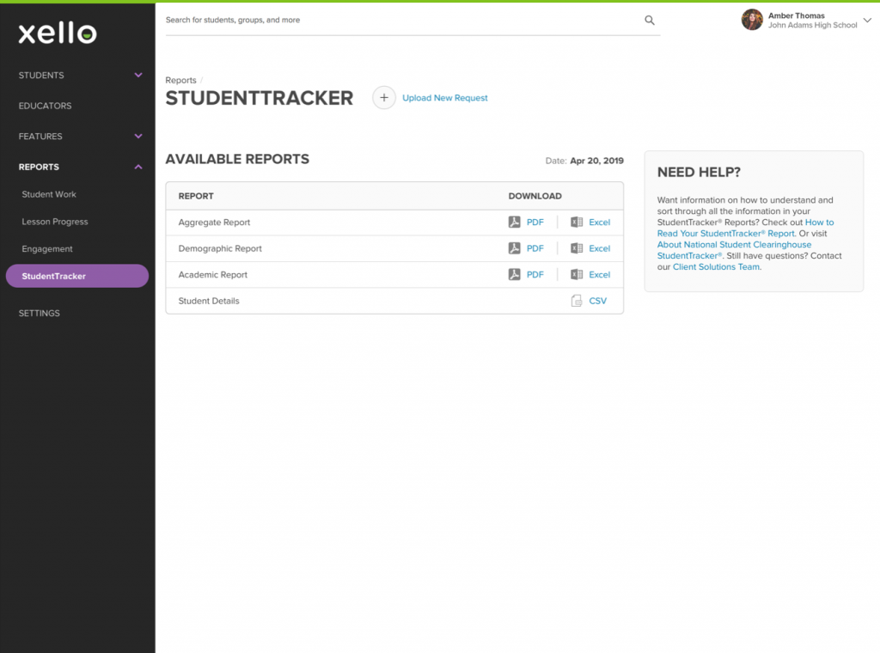This screenshot has width=880, height=653.
Task: Click the Client Solutions Team link
Action: pos(716,267)
